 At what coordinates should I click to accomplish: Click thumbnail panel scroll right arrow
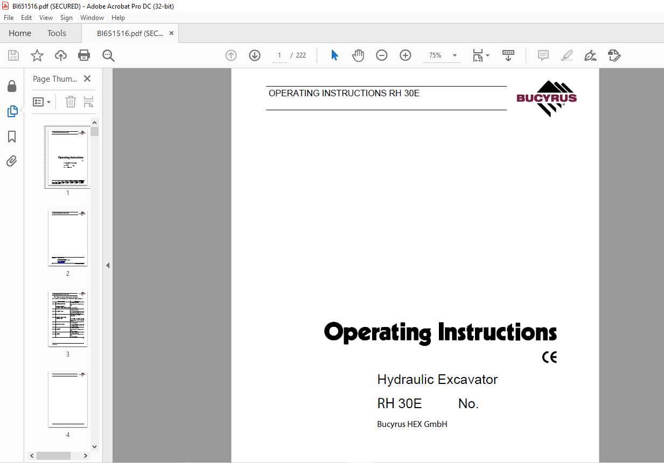86,456
